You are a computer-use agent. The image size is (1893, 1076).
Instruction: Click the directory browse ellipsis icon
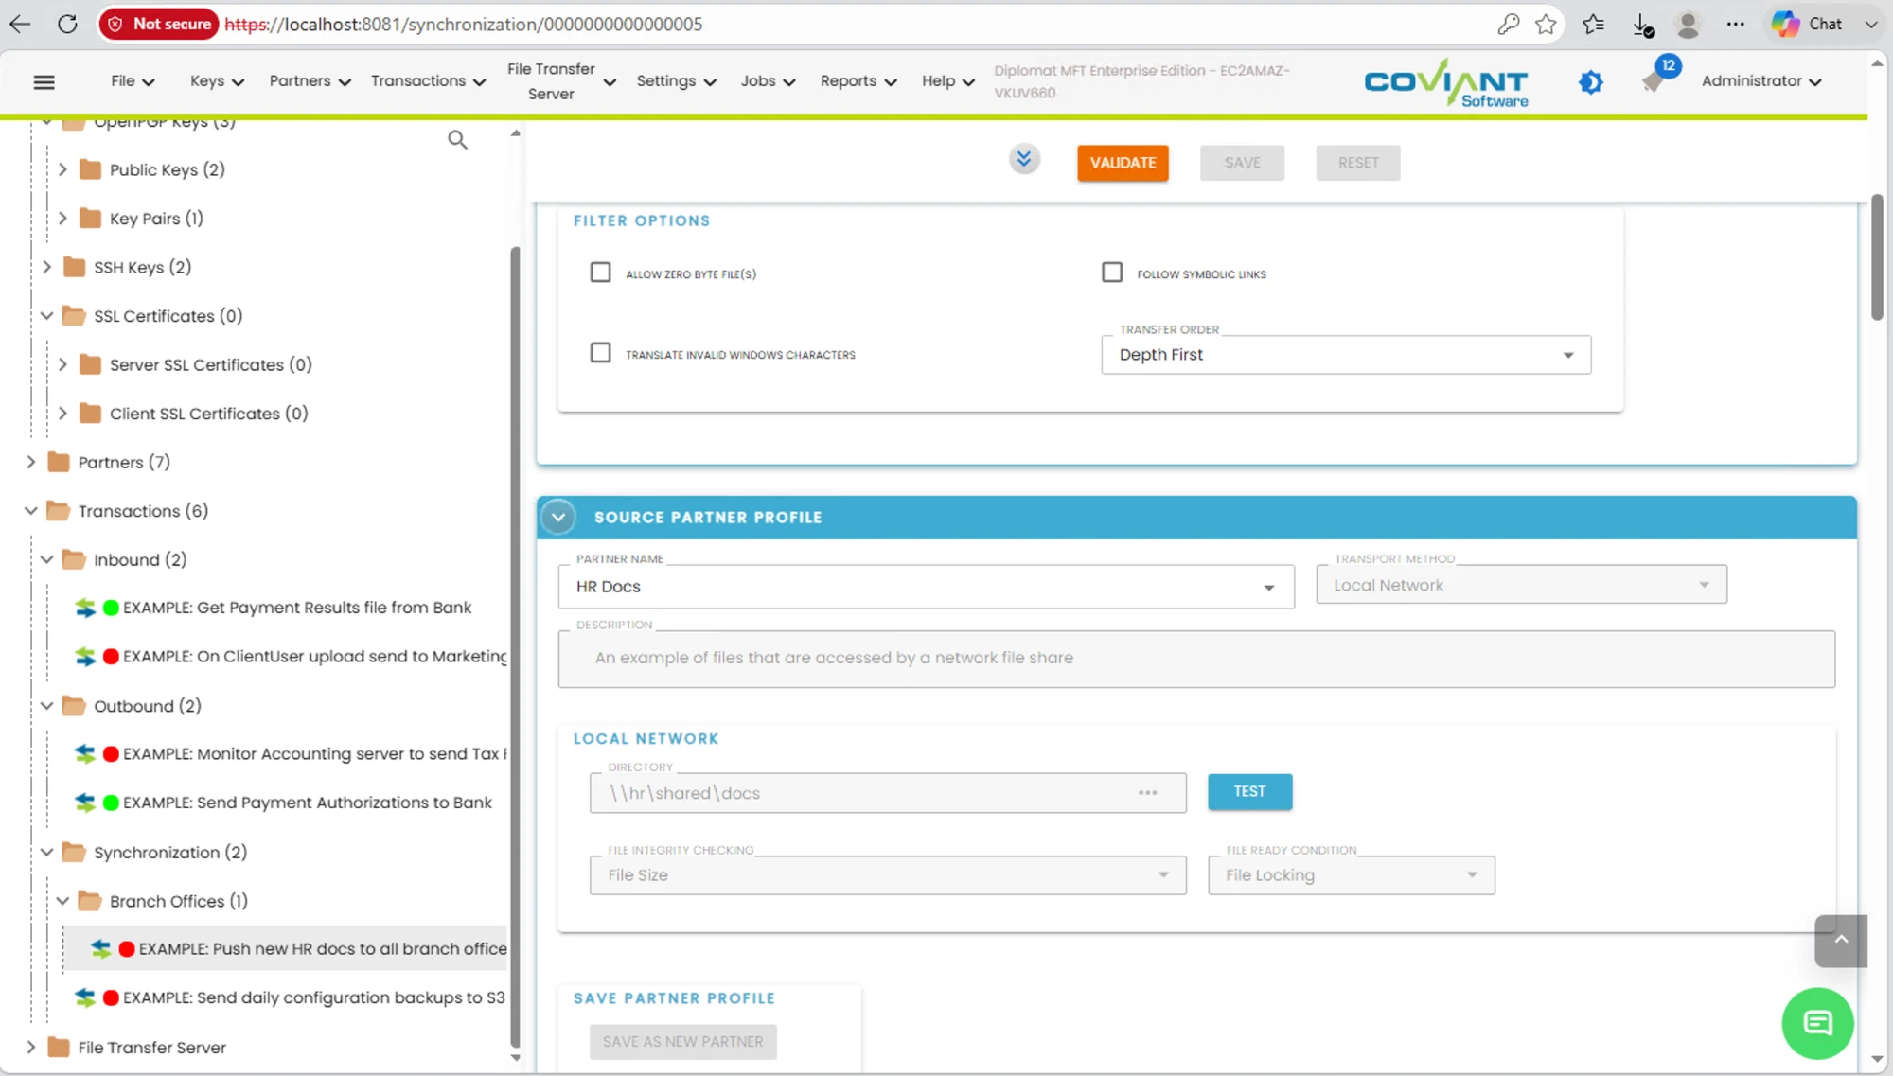tap(1147, 793)
